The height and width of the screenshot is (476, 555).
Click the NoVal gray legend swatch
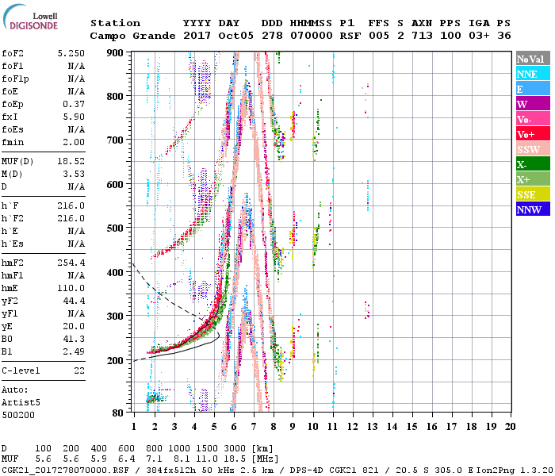click(533, 59)
